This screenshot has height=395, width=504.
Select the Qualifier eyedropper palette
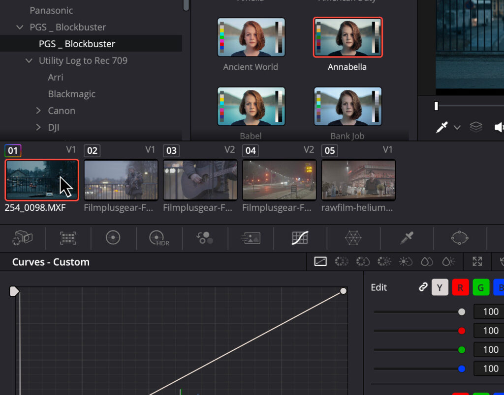coord(406,238)
